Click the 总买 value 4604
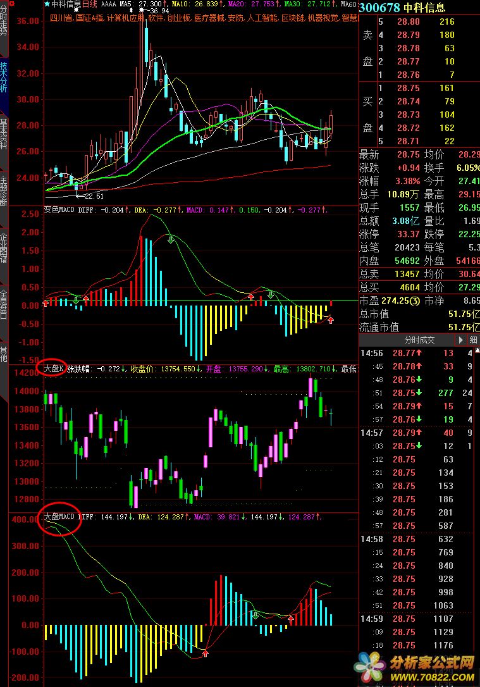 pos(410,287)
